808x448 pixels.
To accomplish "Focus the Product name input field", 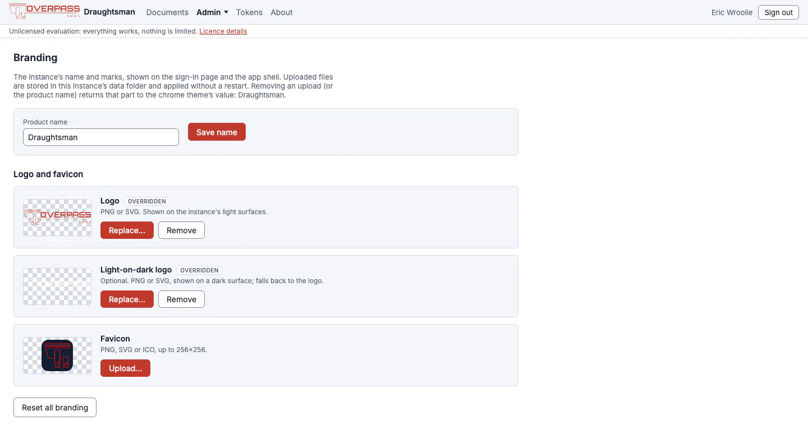I will click(x=101, y=137).
